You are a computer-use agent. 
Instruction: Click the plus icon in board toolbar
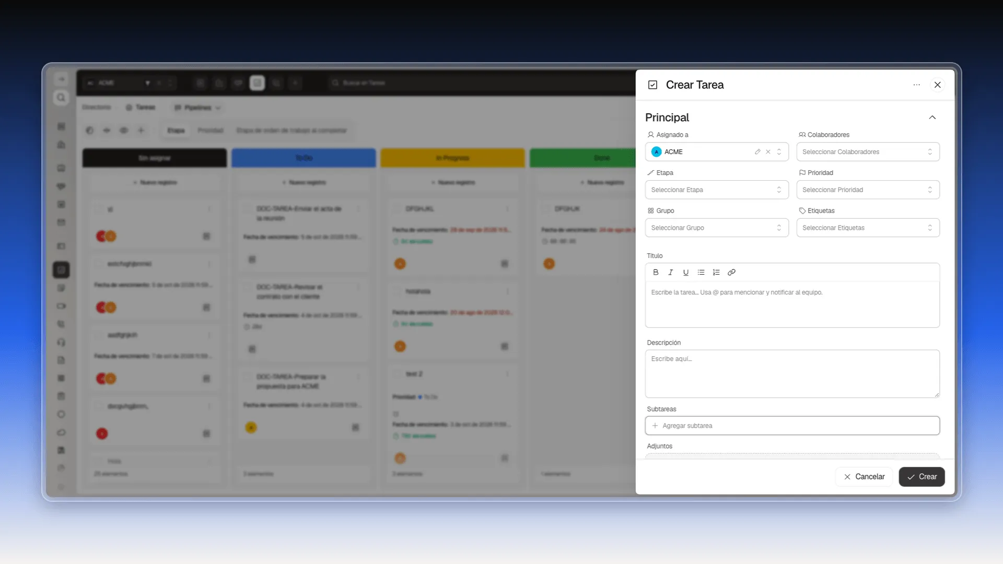[x=141, y=131]
